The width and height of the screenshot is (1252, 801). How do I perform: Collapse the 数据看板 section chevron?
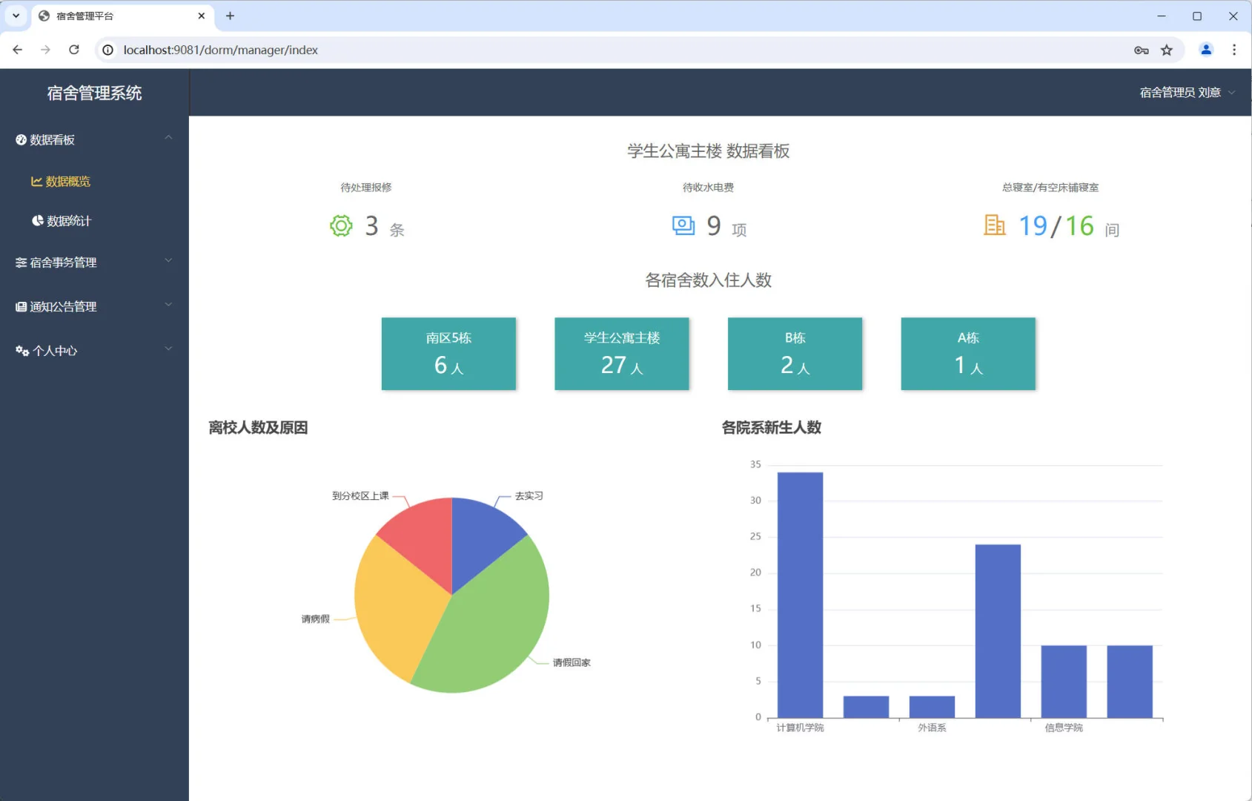click(169, 137)
